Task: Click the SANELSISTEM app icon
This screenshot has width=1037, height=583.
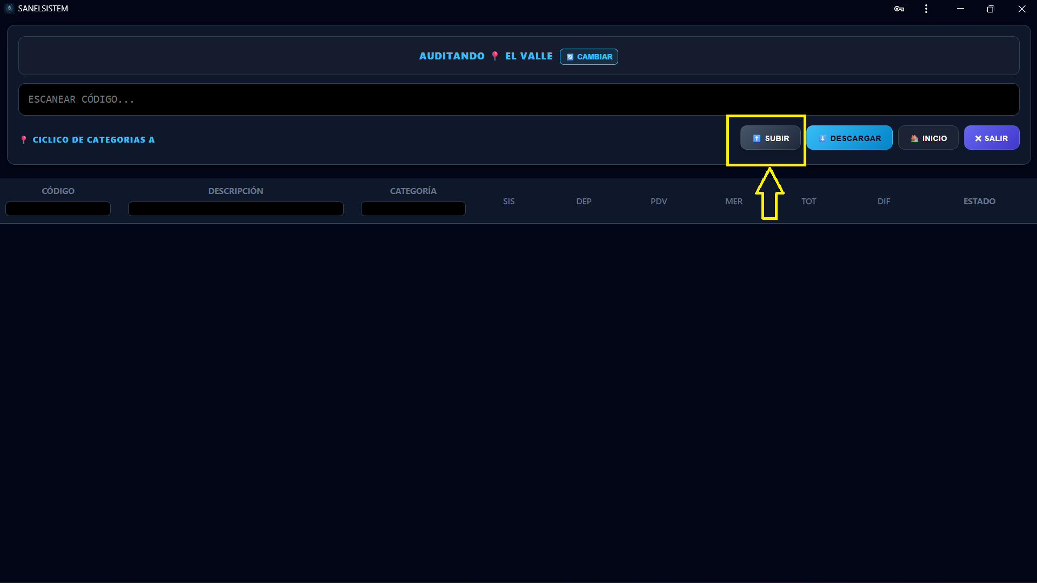Action: (x=9, y=9)
